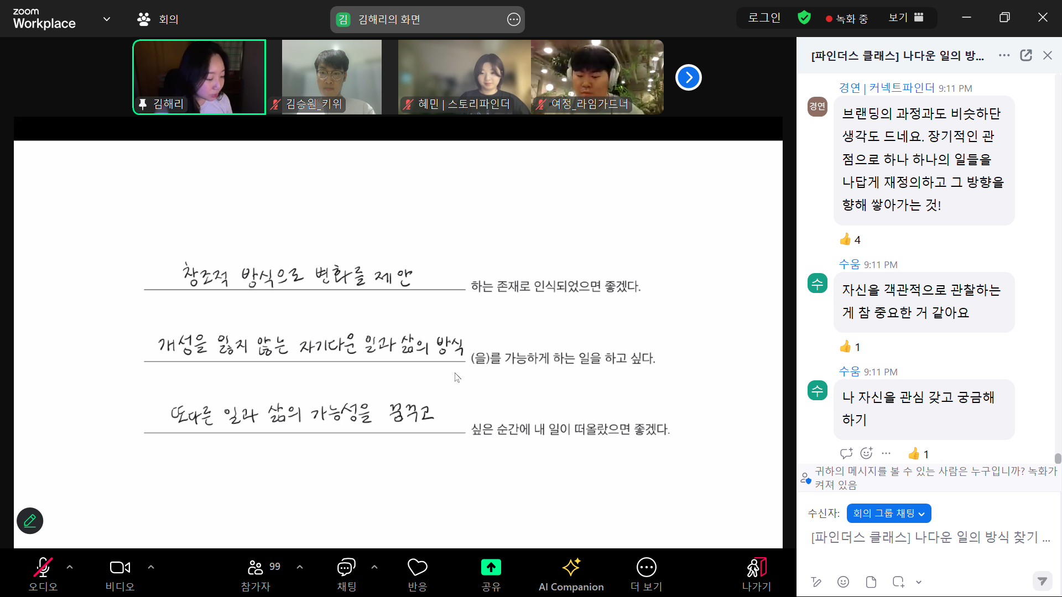This screenshot has width=1062, height=597.
Task: Click the 로그인 sign-in button
Action: (764, 18)
